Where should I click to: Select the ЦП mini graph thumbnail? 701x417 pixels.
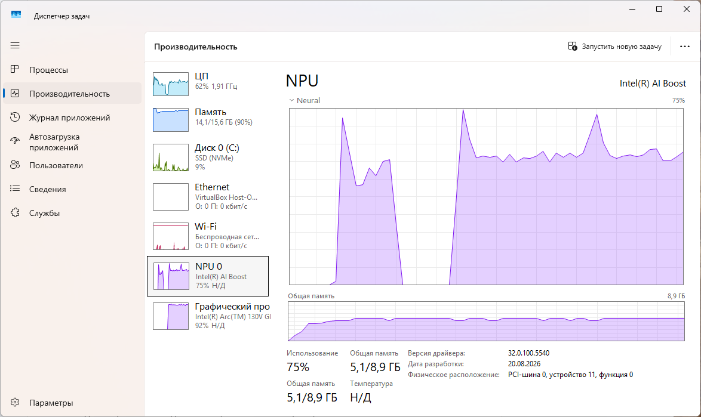tap(171, 84)
